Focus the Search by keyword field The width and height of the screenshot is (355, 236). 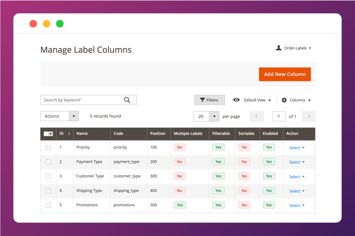88,100
